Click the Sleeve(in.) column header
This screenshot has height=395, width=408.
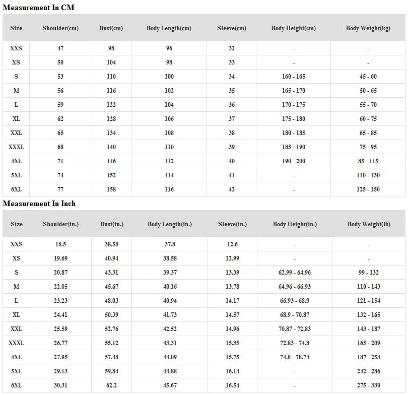232,224
